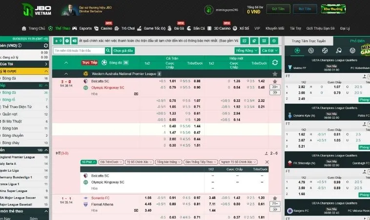
Task: Click the JBO Vietnam logo
Action: coord(36,10)
